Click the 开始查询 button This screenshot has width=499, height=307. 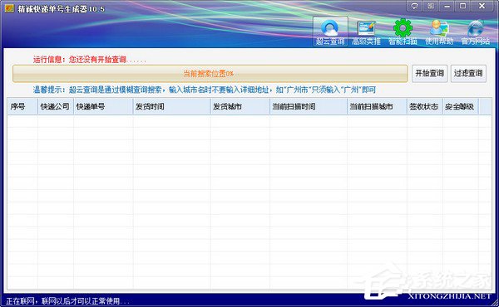click(x=430, y=73)
